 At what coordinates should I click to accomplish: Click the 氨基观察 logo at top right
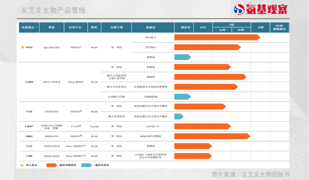tap(260, 9)
